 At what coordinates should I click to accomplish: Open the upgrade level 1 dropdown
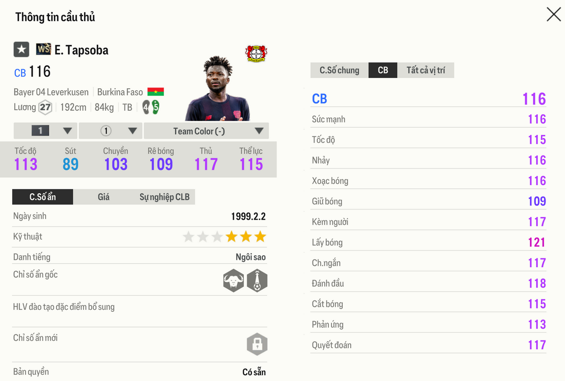(x=46, y=131)
